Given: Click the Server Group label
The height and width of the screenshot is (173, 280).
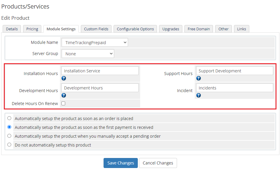Looking at the screenshot, I should 45,54.
